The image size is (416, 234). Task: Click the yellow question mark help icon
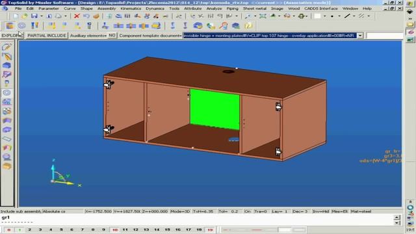248,26
